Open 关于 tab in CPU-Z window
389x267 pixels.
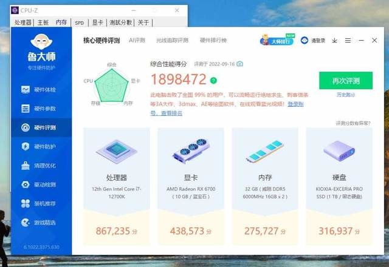point(143,22)
